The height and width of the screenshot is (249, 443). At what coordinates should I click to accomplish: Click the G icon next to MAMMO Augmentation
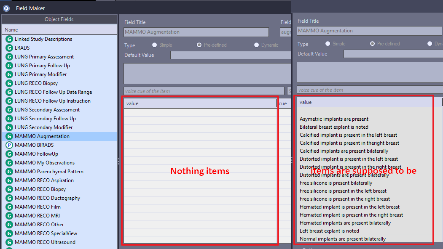point(9,136)
